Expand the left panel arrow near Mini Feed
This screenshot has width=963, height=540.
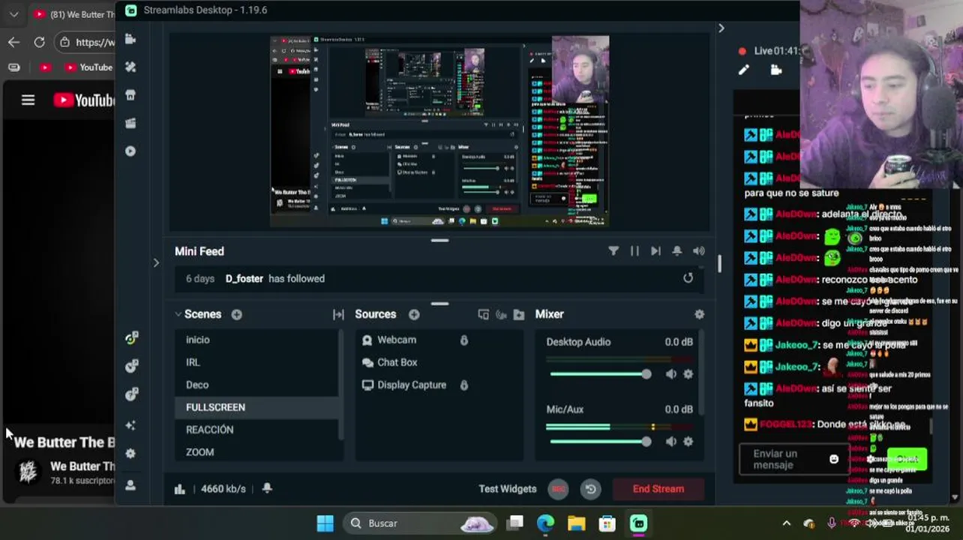(156, 262)
